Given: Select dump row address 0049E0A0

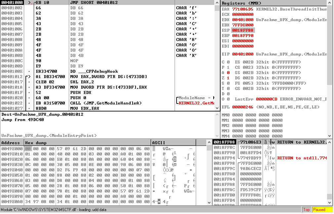Looking at the screenshot, I should 12,202.
